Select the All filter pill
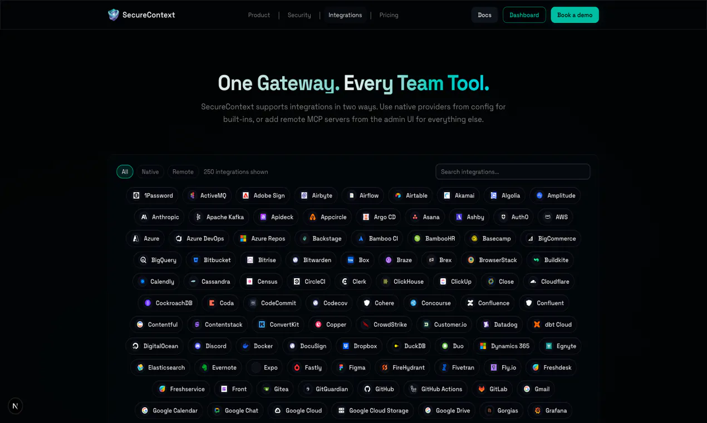Image resolution: width=707 pixels, height=423 pixels. coord(125,172)
